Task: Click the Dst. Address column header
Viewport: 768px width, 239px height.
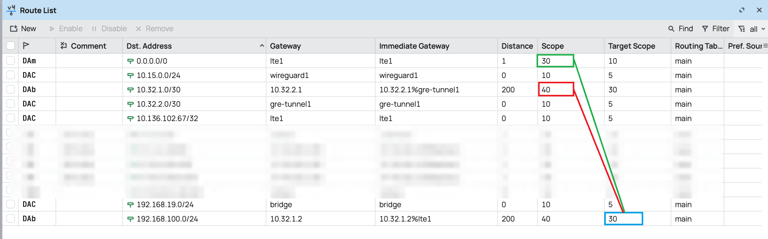Action: click(194, 46)
